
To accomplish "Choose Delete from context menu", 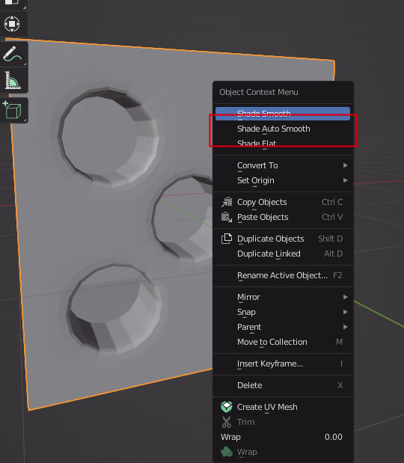I will [283, 385].
